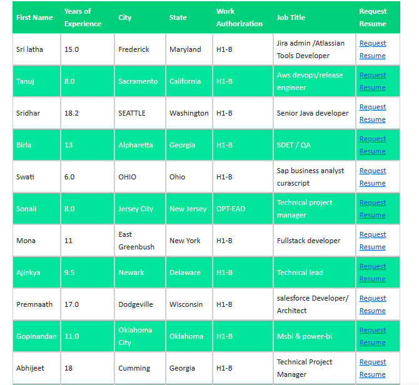Click the Jersey City cell

pos(140,209)
